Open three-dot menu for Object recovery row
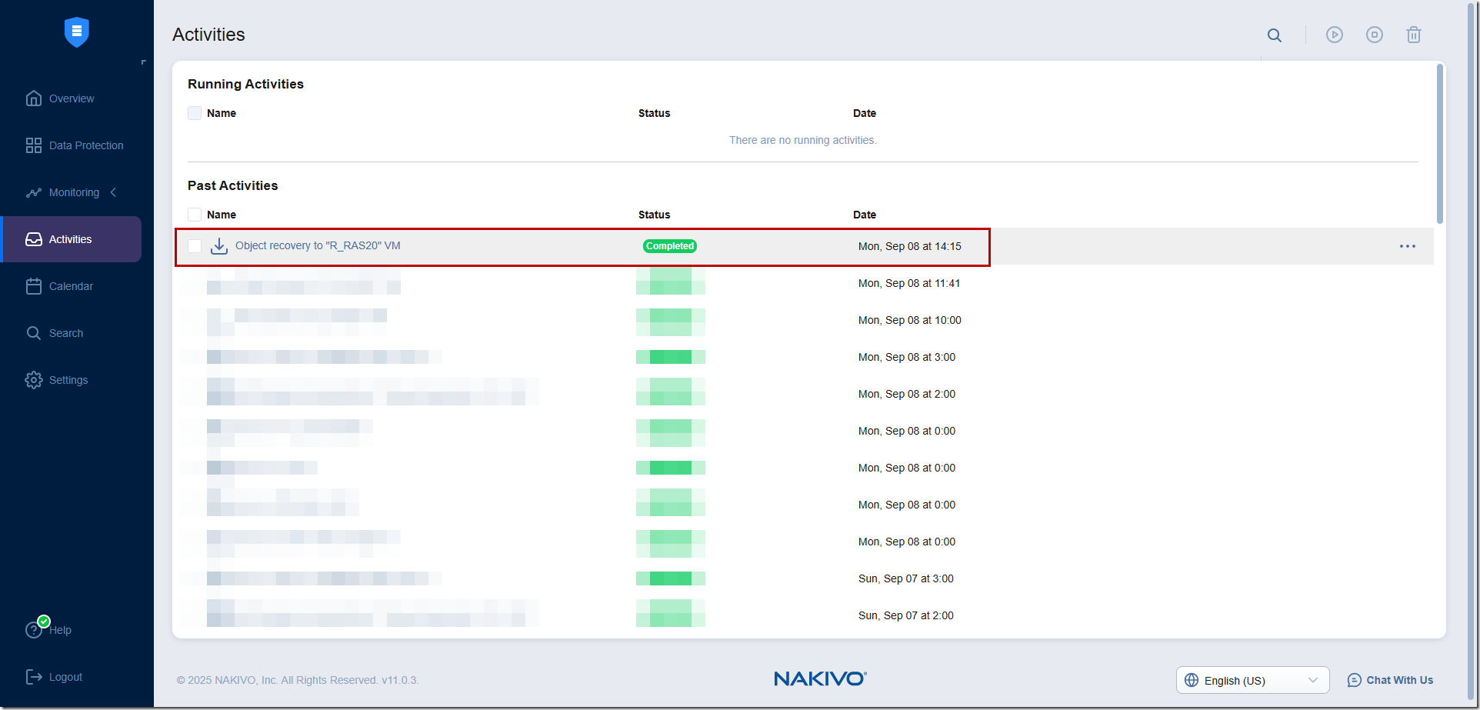This screenshot has width=1480, height=710. coord(1408,246)
